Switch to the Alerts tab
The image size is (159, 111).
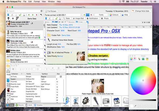(x=29, y=105)
